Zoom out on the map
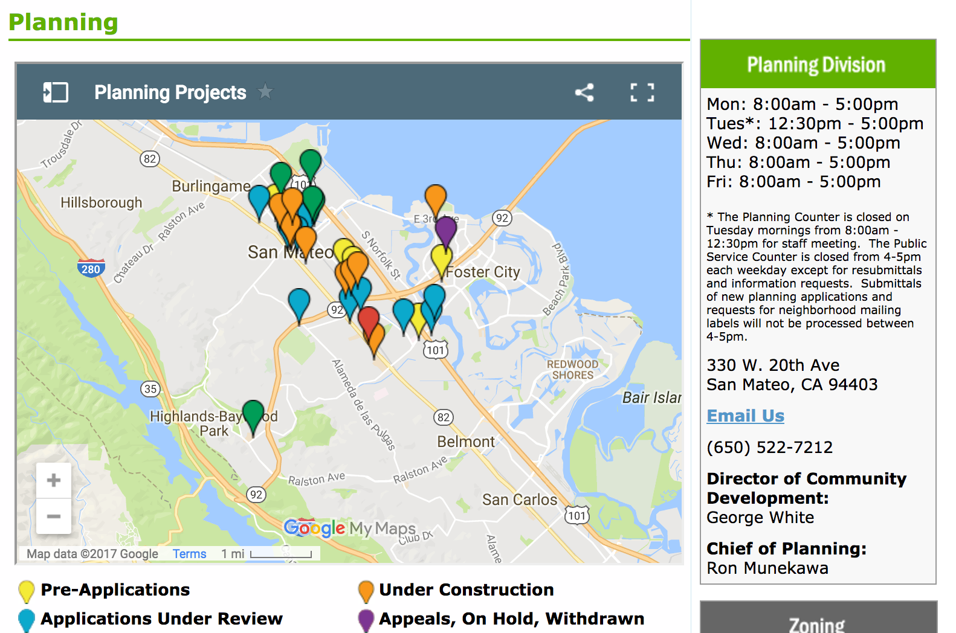 pyautogui.click(x=54, y=516)
